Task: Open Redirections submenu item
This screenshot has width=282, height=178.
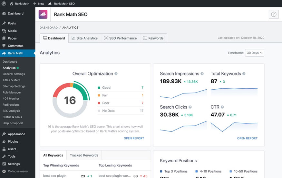Action: (11, 105)
